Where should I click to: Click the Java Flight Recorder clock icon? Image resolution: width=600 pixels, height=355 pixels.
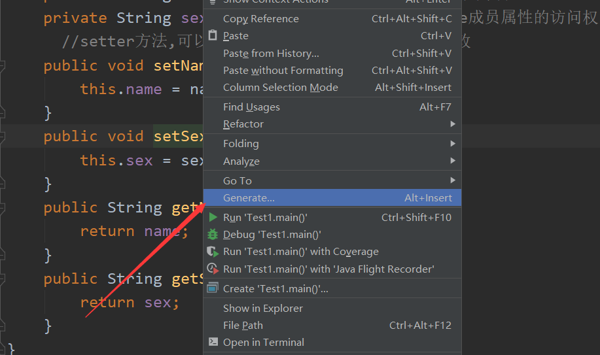click(x=213, y=269)
